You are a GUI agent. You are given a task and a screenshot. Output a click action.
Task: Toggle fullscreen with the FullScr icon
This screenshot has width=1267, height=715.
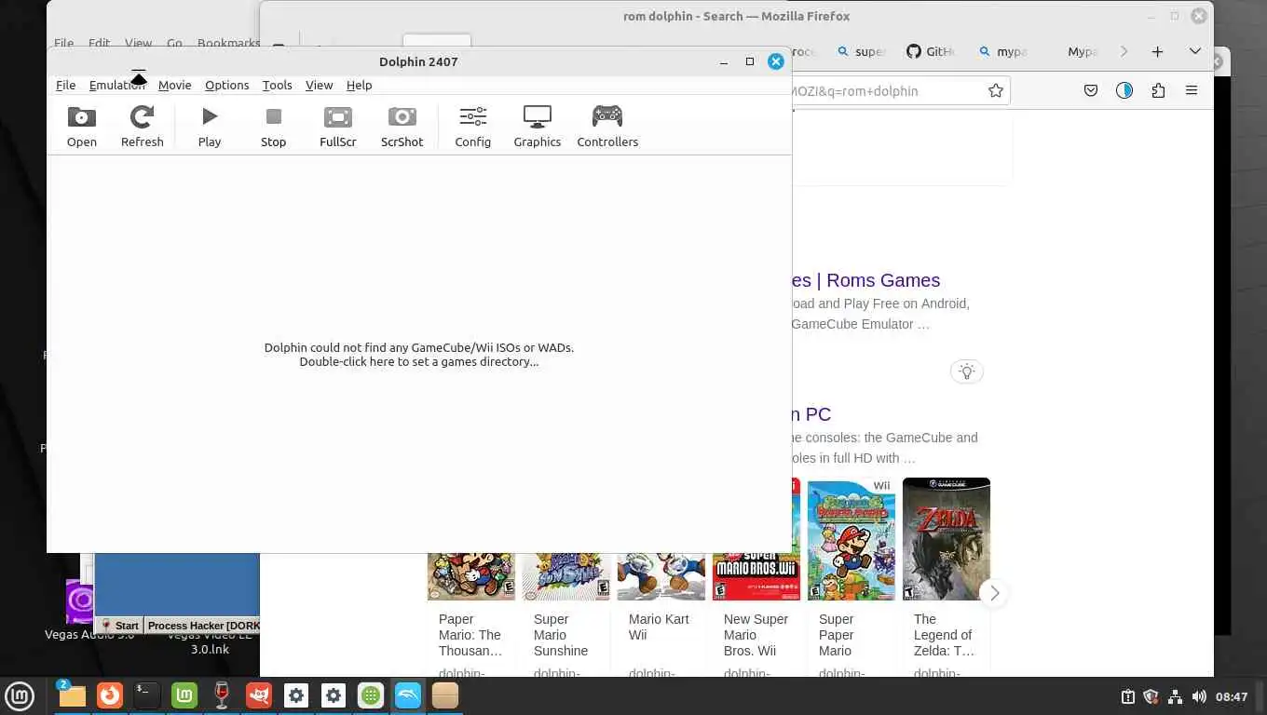point(337,127)
